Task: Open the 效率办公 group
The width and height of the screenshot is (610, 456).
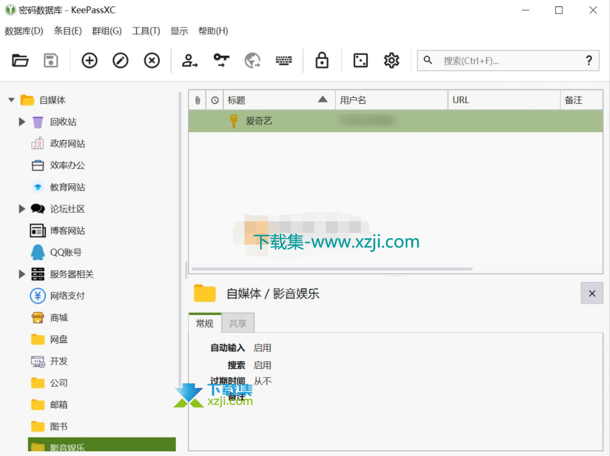Action: point(68,165)
